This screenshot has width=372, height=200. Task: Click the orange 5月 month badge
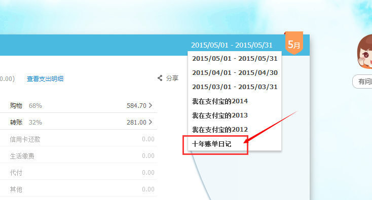click(x=294, y=43)
